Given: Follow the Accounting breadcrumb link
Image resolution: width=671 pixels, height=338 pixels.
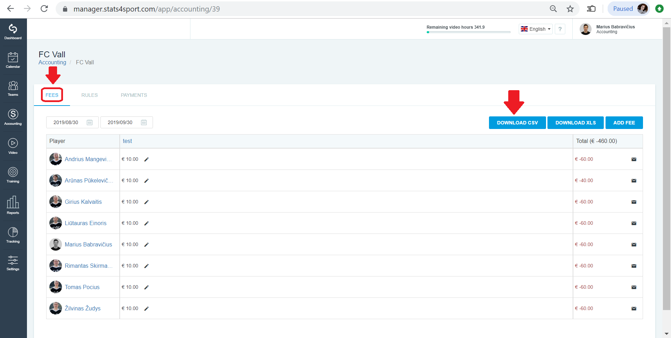Looking at the screenshot, I should 52,62.
